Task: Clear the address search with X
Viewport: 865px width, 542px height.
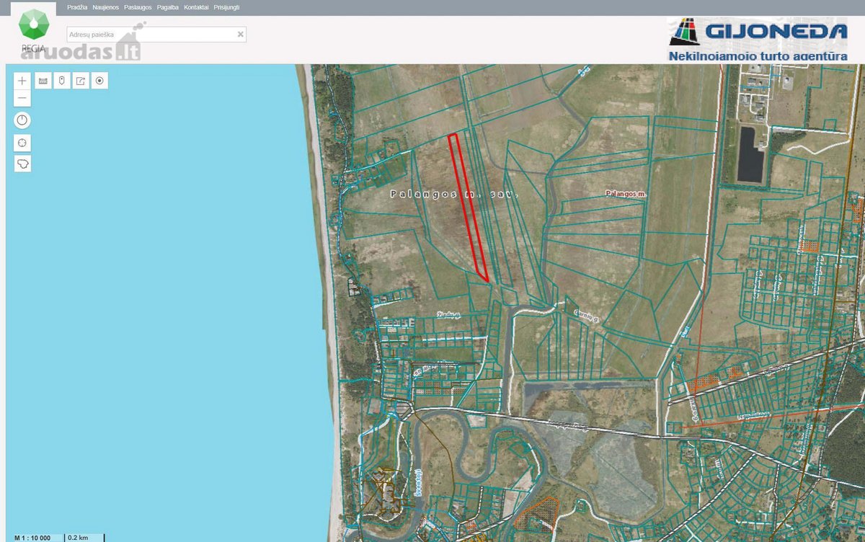Action: point(241,34)
